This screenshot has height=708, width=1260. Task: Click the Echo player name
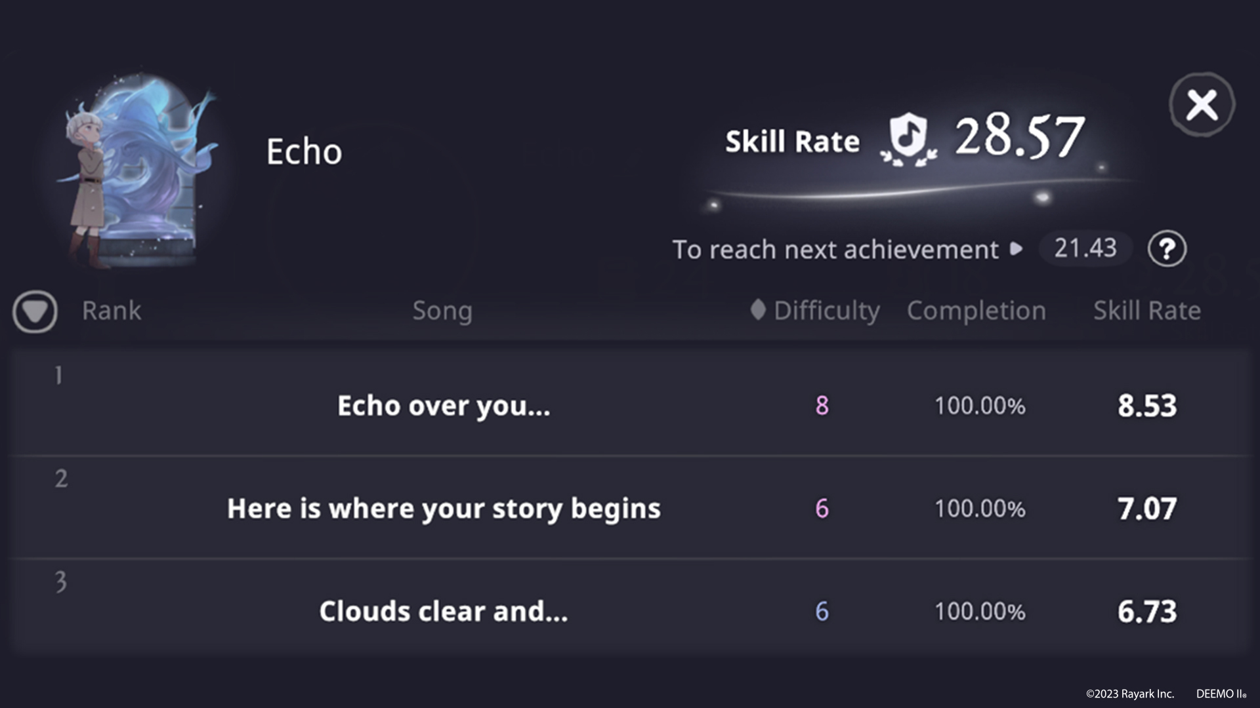[x=304, y=152]
